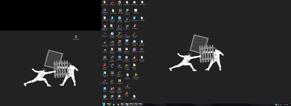Open the Blu-ray Disc Suite shortcut
Screen dimensions: 291x106
pos(112,19)
